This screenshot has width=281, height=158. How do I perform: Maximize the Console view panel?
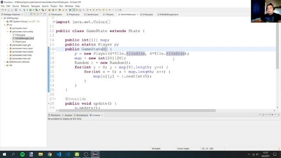[279, 115]
